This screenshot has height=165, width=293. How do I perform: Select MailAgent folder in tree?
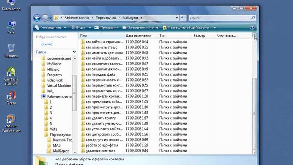pyautogui.click(x=58, y=151)
